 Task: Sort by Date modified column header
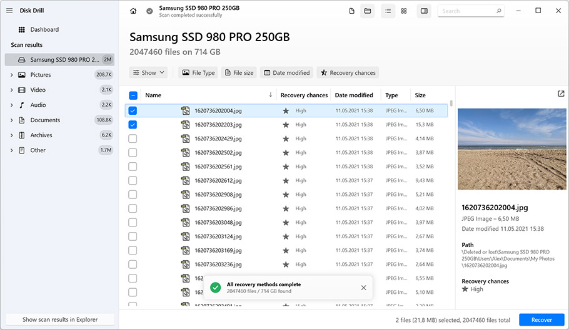[x=354, y=95]
